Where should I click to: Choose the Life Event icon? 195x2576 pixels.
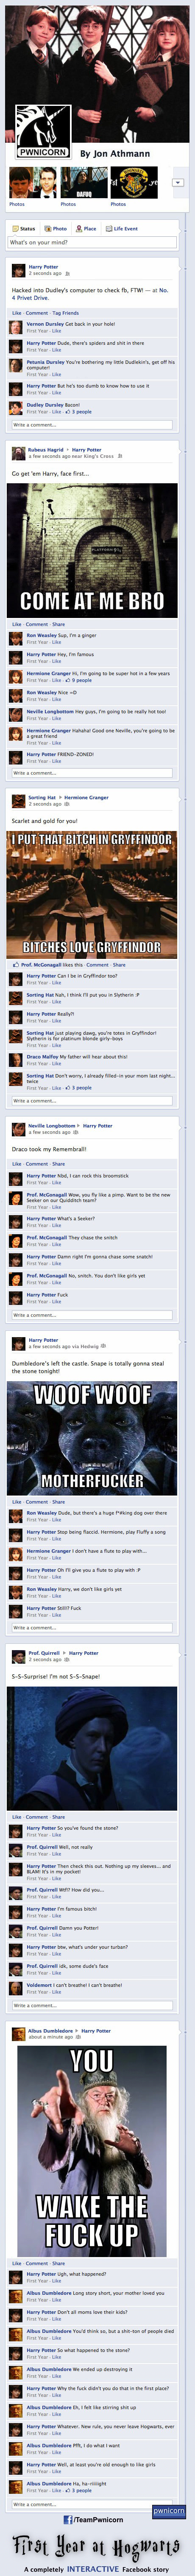click(110, 229)
